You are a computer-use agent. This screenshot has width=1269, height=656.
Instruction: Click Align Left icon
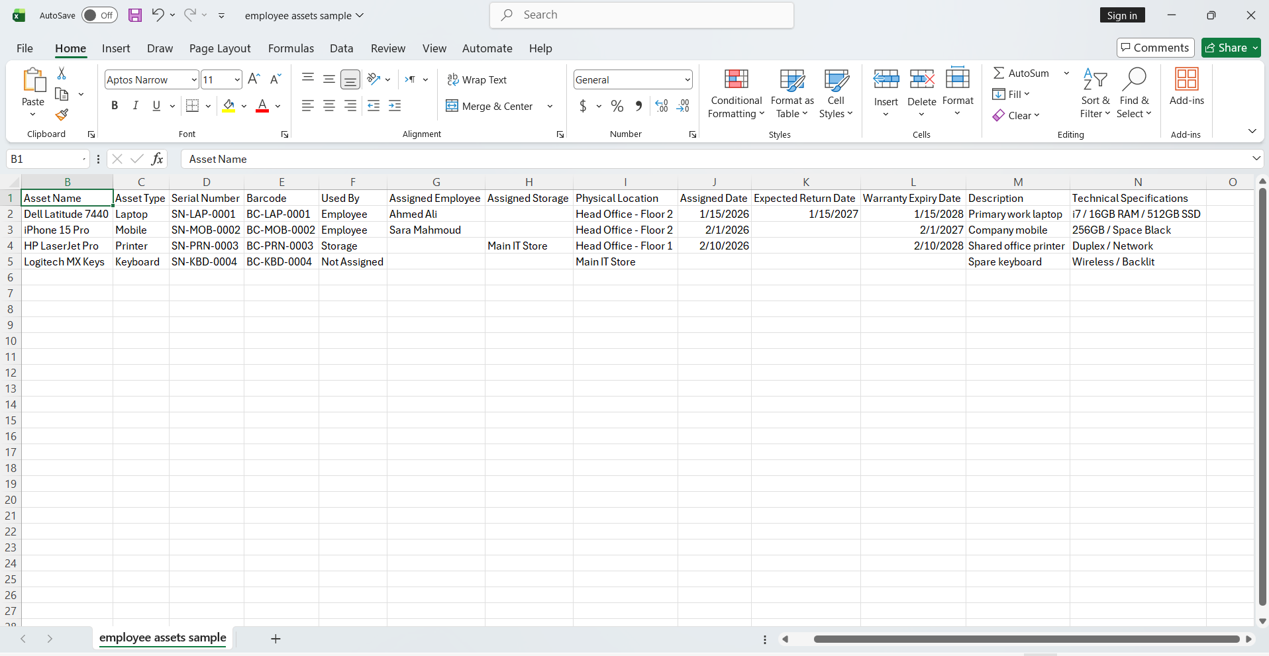pos(308,106)
